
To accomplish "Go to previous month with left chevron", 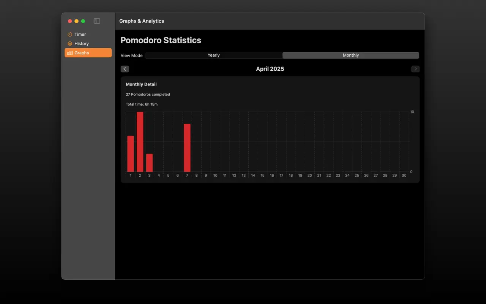I will [x=125, y=69].
